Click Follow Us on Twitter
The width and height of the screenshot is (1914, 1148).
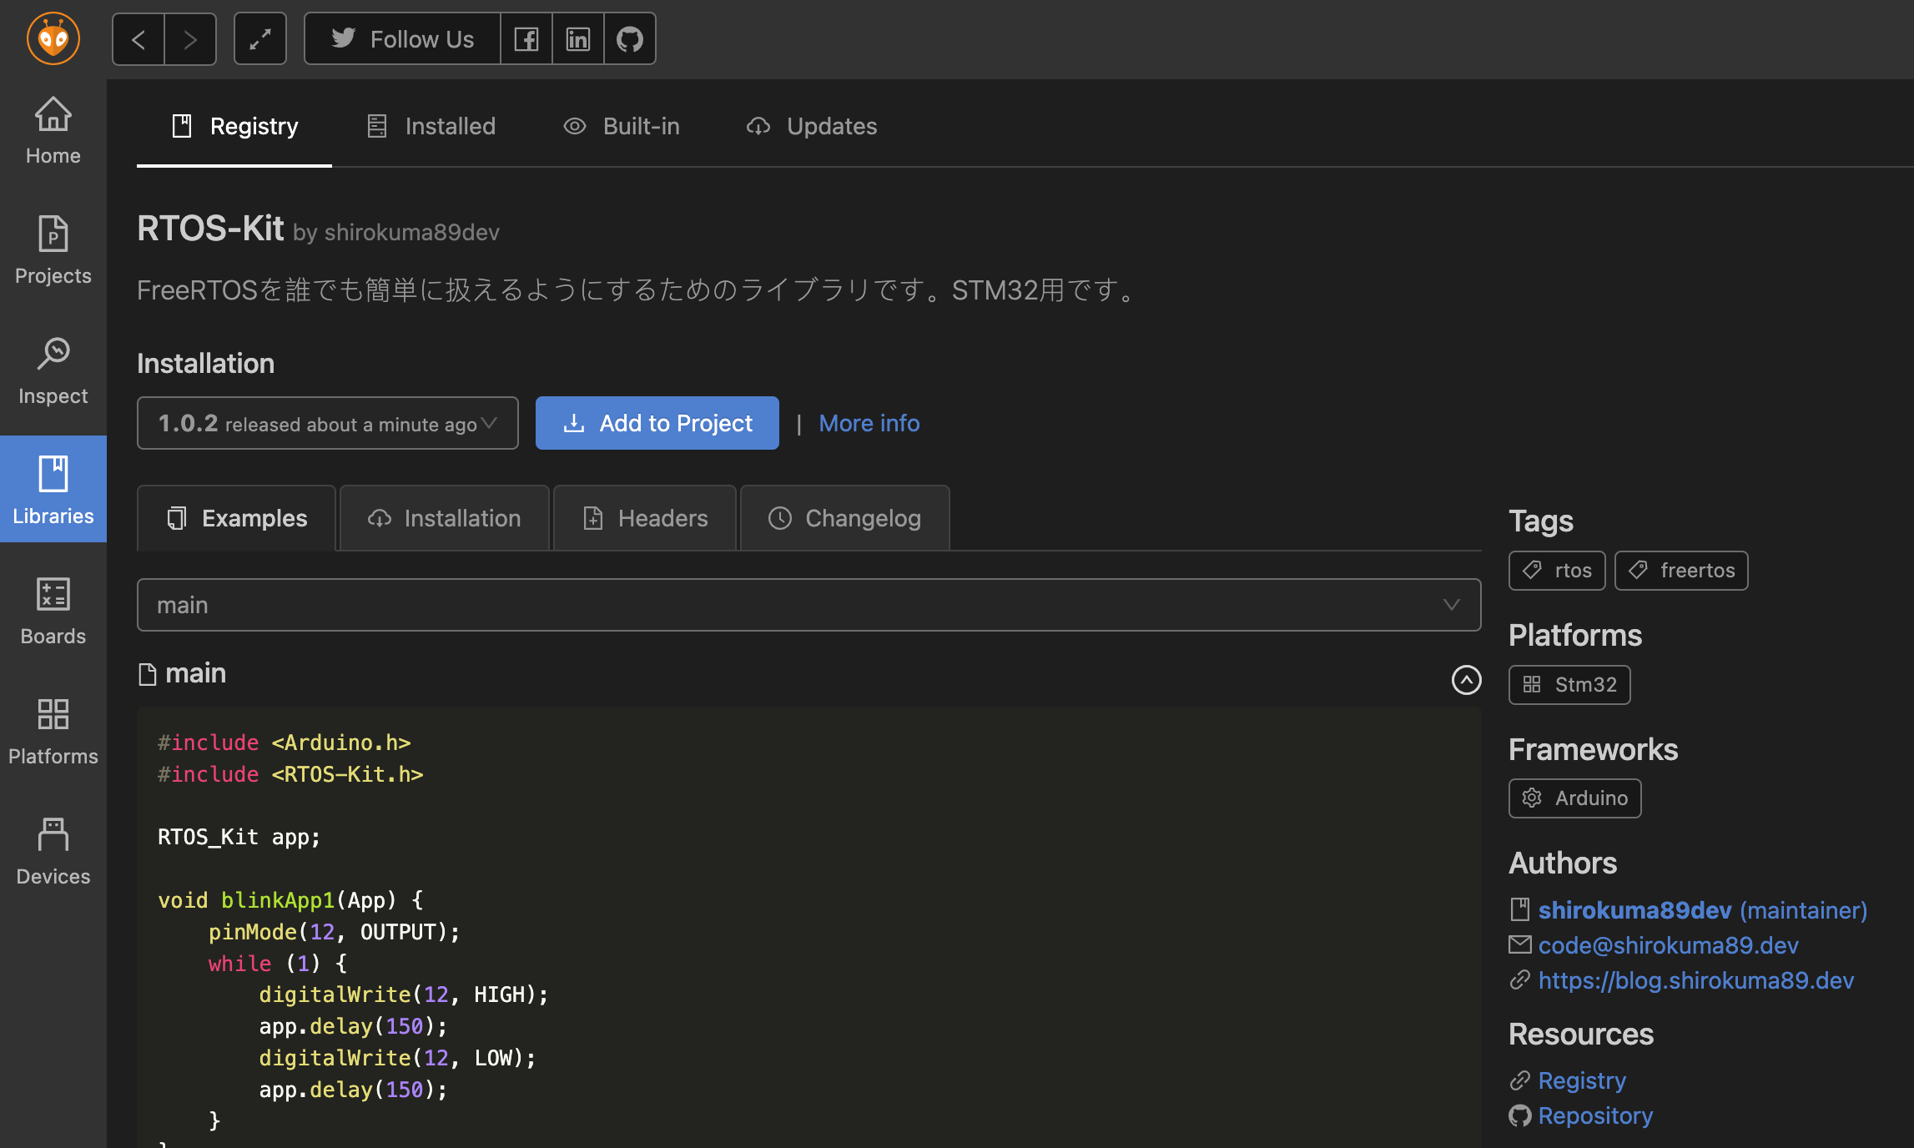click(401, 38)
